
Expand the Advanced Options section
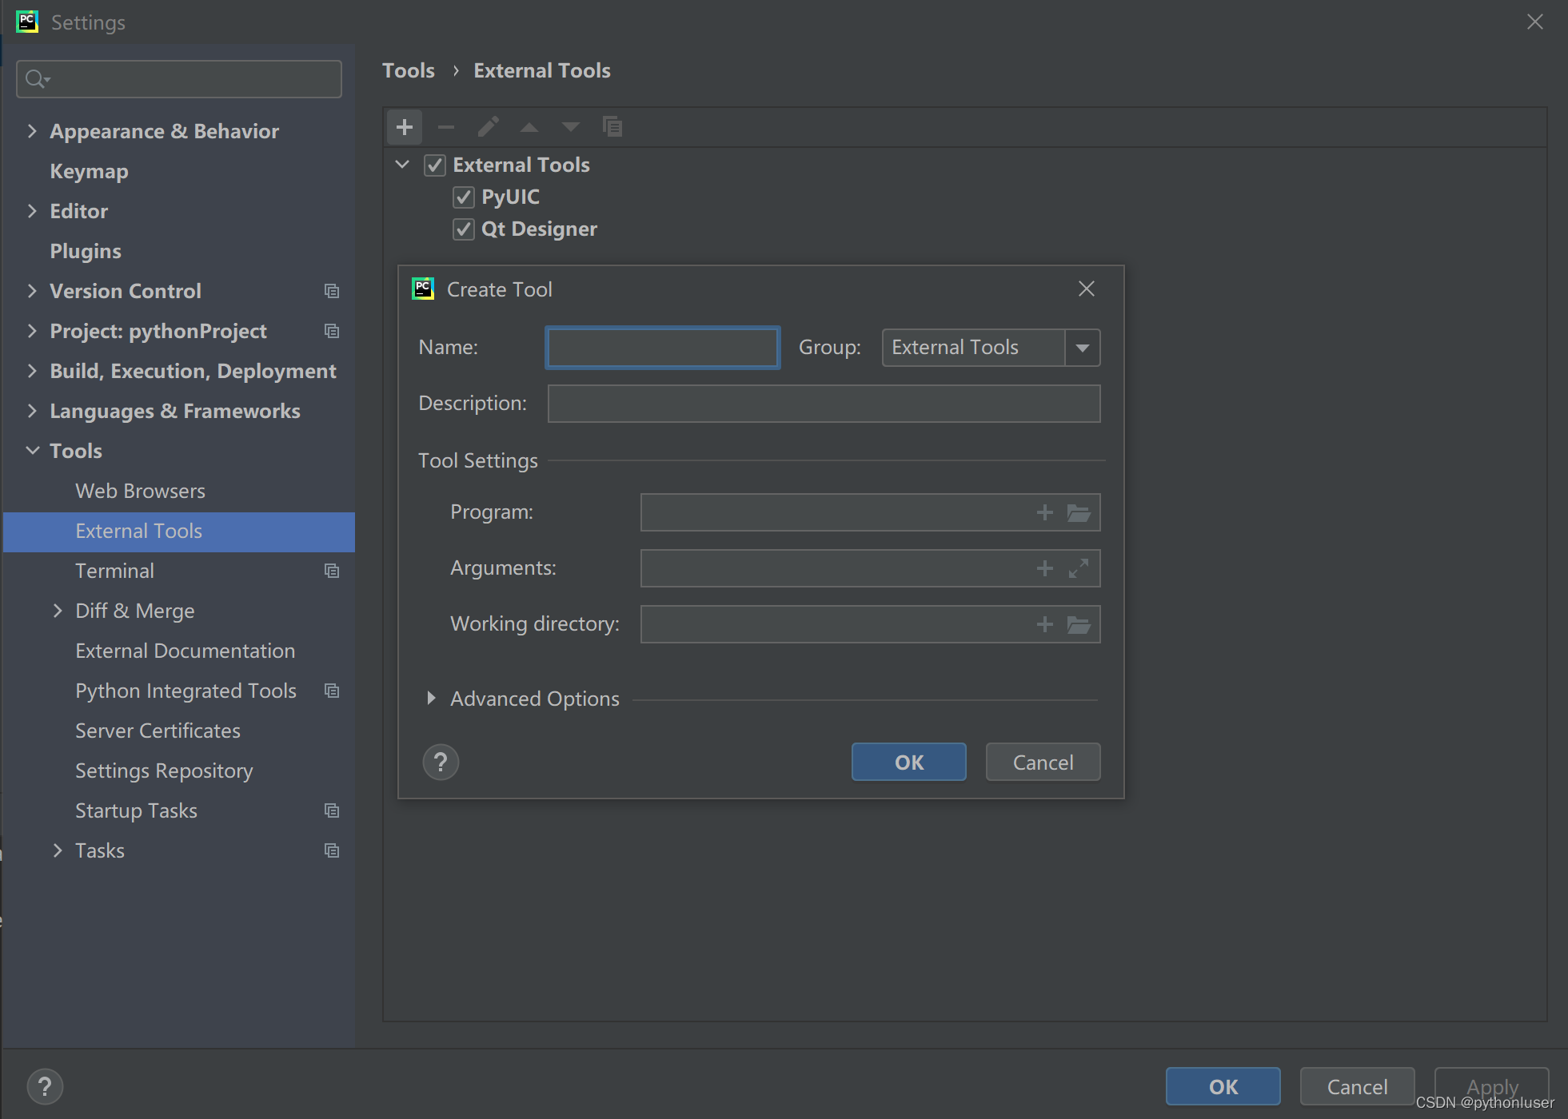tap(432, 699)
